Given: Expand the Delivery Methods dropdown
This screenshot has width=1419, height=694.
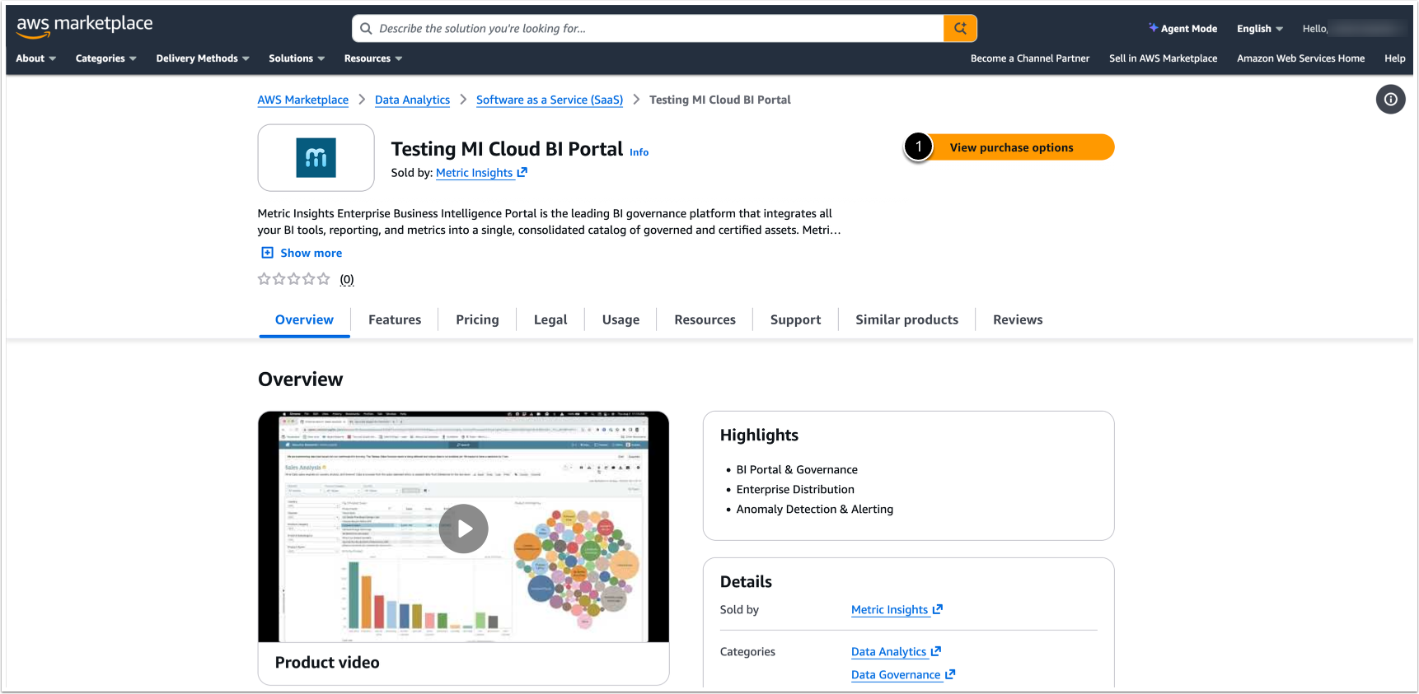Looking at the screenshot, I should pyautogui.click(x=203, y=58).
